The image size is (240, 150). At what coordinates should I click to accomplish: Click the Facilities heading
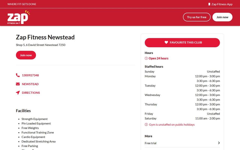(x=23, y=111)
